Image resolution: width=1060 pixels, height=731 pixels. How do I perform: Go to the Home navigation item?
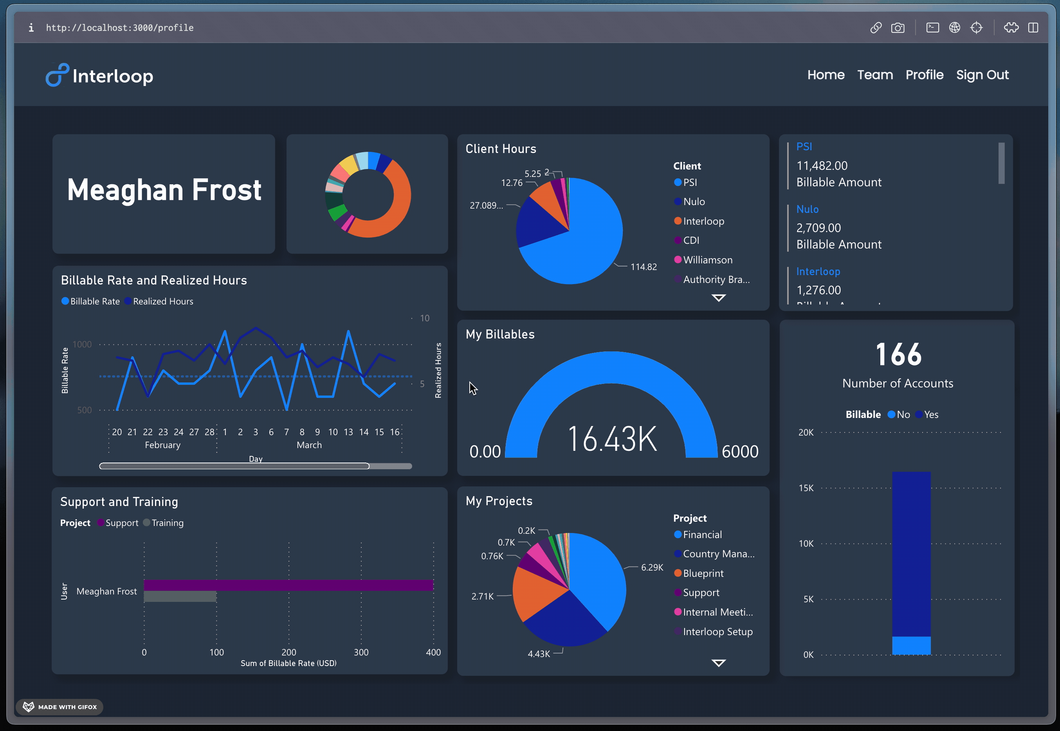click(x=826, y=75)
